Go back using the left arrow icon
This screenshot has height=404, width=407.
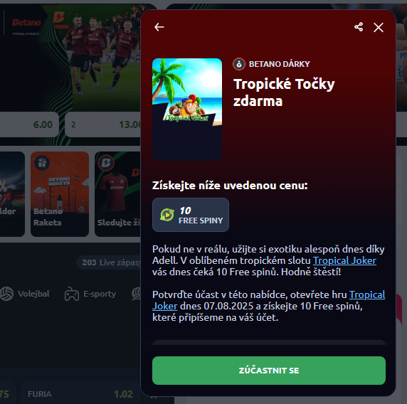tap(159, 27)
